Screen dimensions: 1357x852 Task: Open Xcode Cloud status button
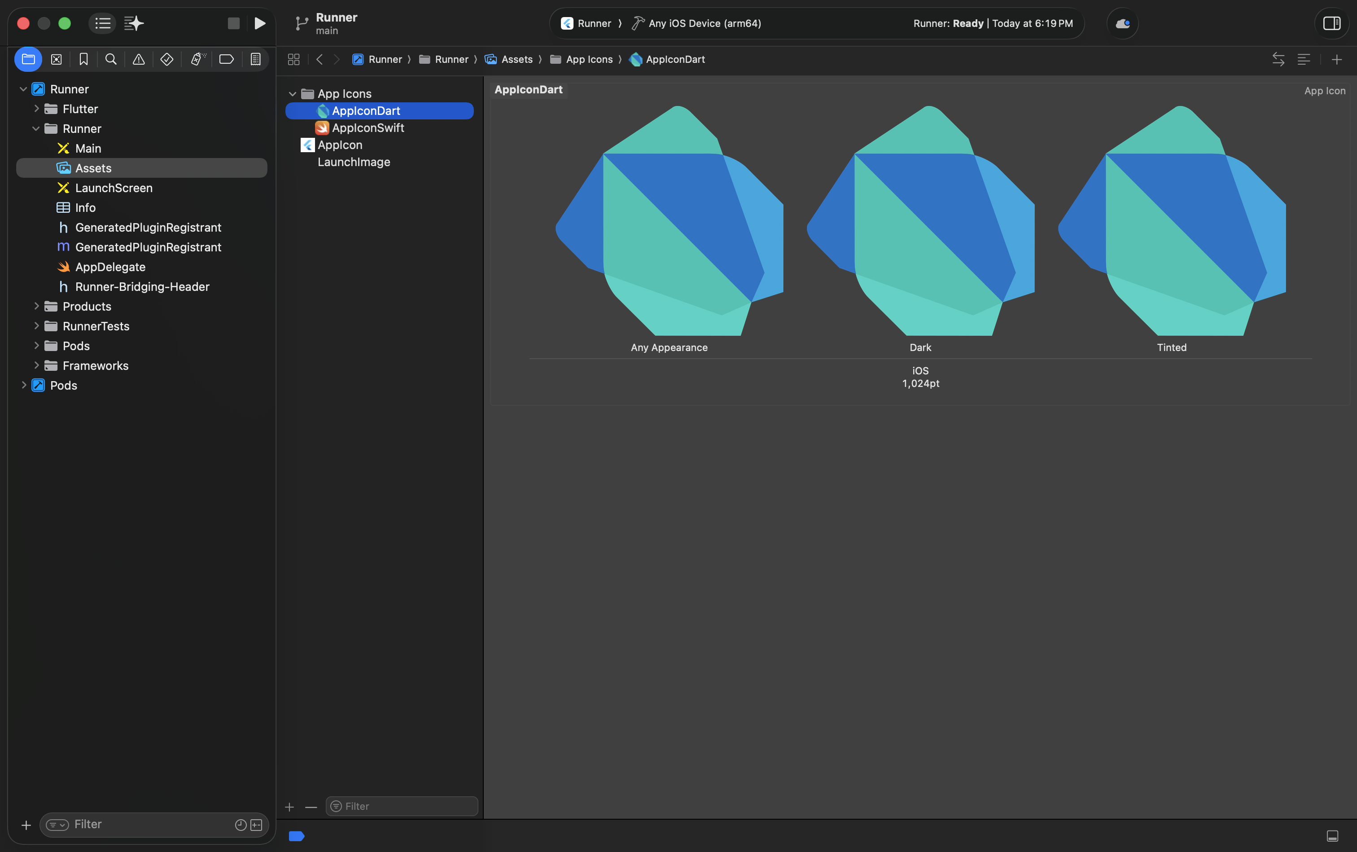pos(1123,23)
